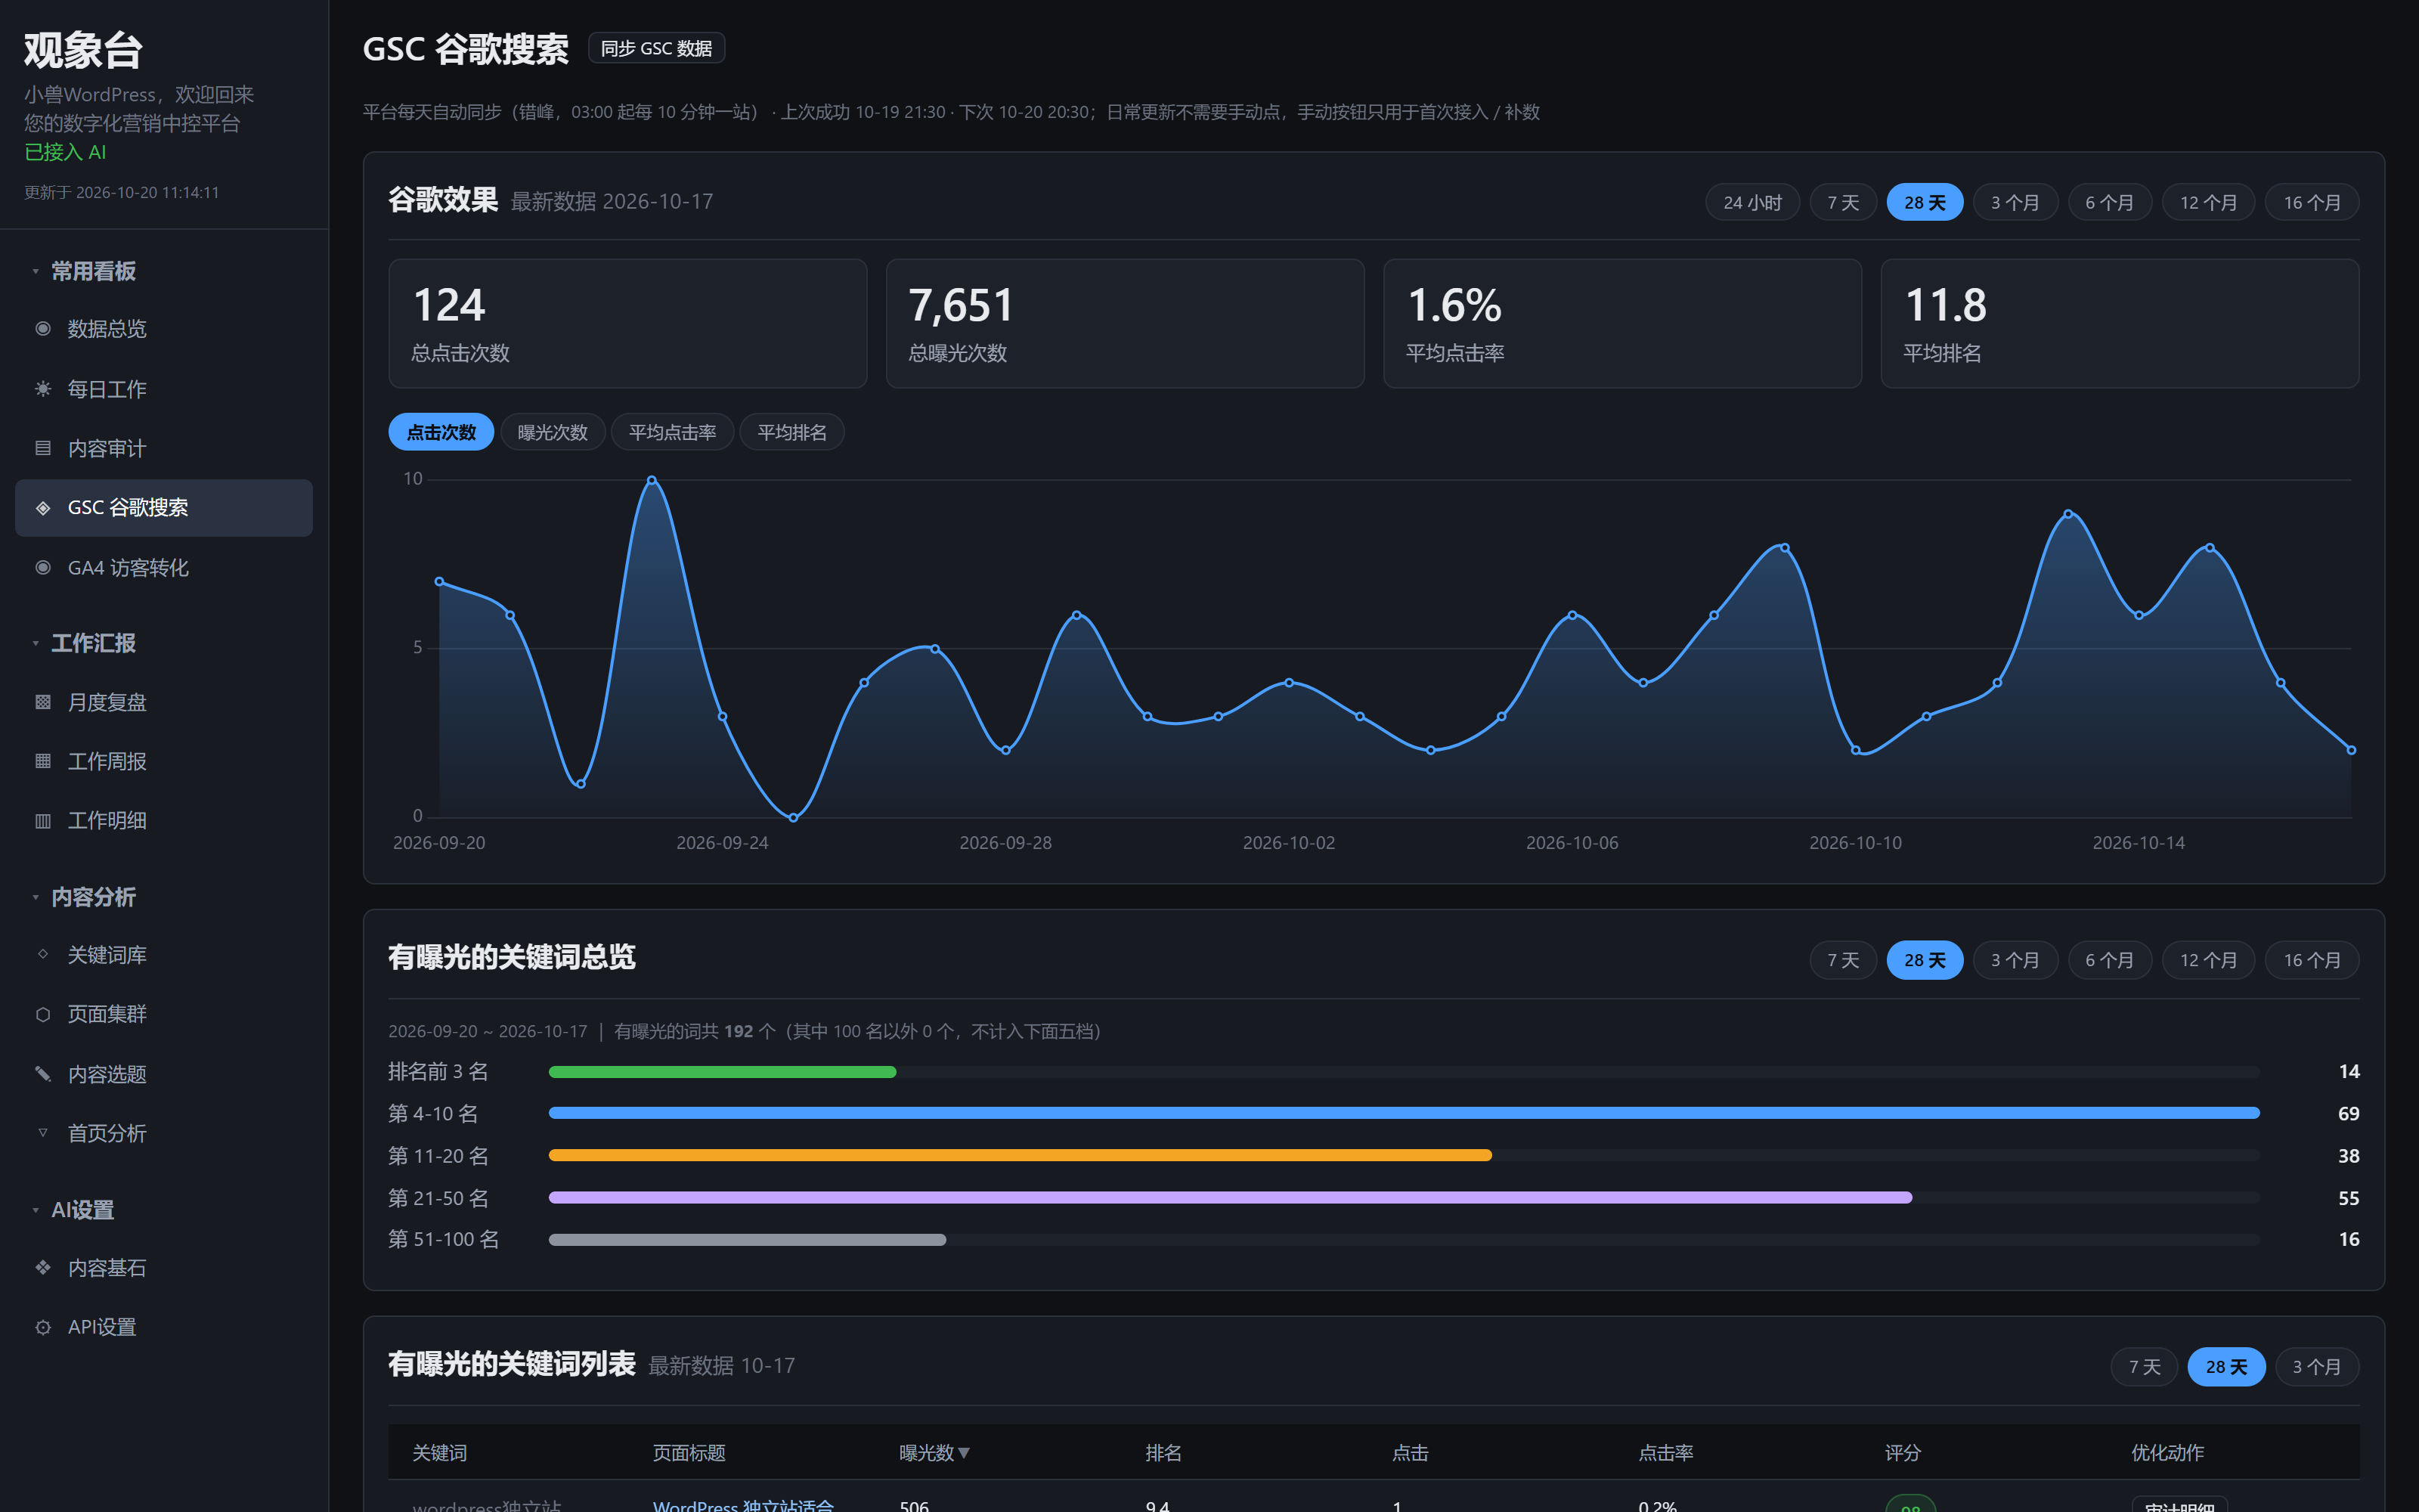The width and height of the screenshot is (2419, 1512).
Task: Collapse the 常用看板 sidebar group
Action: coord(36,271)
